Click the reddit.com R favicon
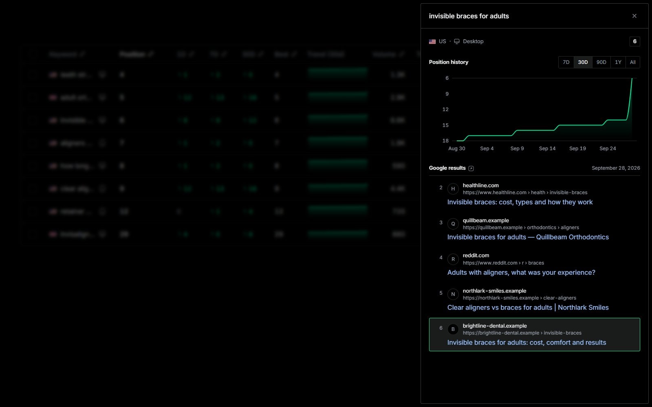Screen dimensions: 652x407 tap(453, 259)
